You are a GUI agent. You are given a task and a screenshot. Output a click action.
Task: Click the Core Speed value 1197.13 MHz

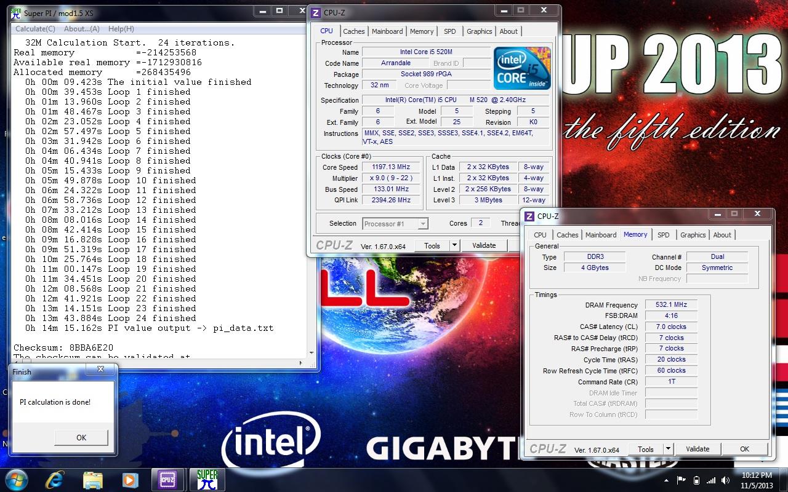coord(391,167)
